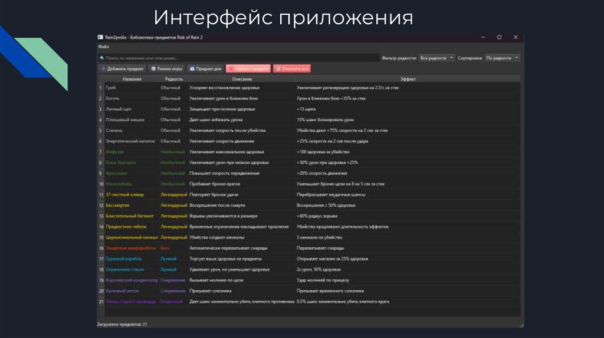Click description 'Призывает союзника'

[x=211, y=291]
